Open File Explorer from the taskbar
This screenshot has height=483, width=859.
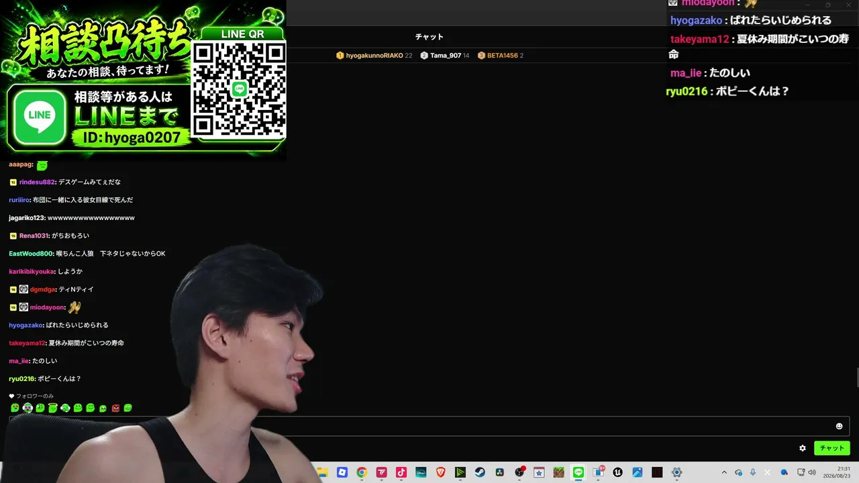322,472
